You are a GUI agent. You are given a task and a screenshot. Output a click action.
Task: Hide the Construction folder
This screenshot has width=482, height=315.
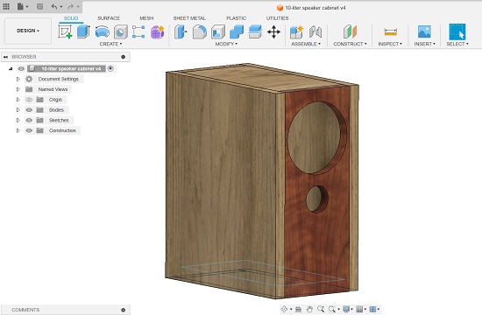pyautogui.click(x=29, y=130)
